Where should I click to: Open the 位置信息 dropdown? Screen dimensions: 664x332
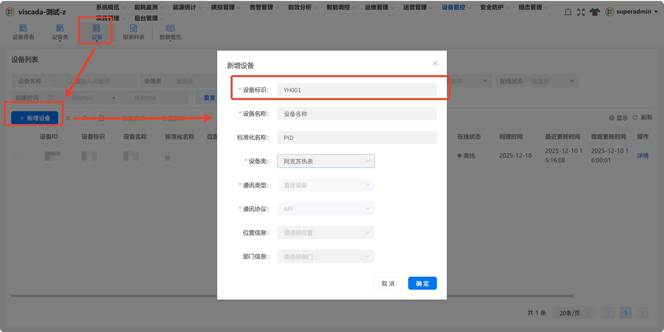coord(326,232)
